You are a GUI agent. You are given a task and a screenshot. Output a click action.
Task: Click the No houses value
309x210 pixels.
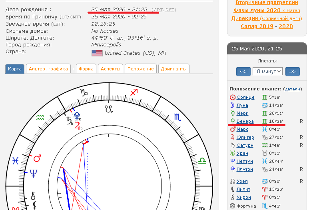pyautogui.click(x=105, y=31)
